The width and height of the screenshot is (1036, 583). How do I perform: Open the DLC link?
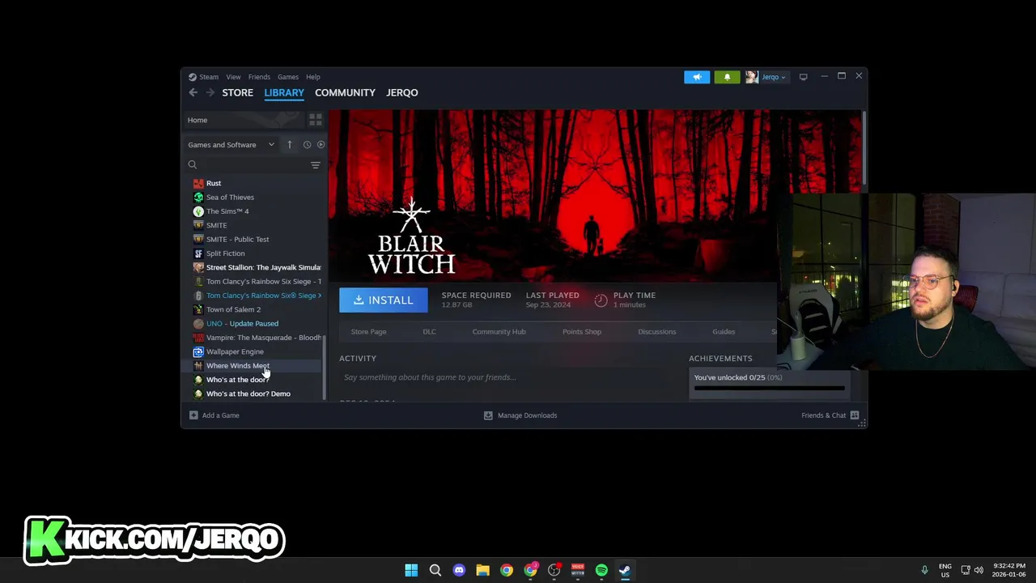[x=429, y=331]
